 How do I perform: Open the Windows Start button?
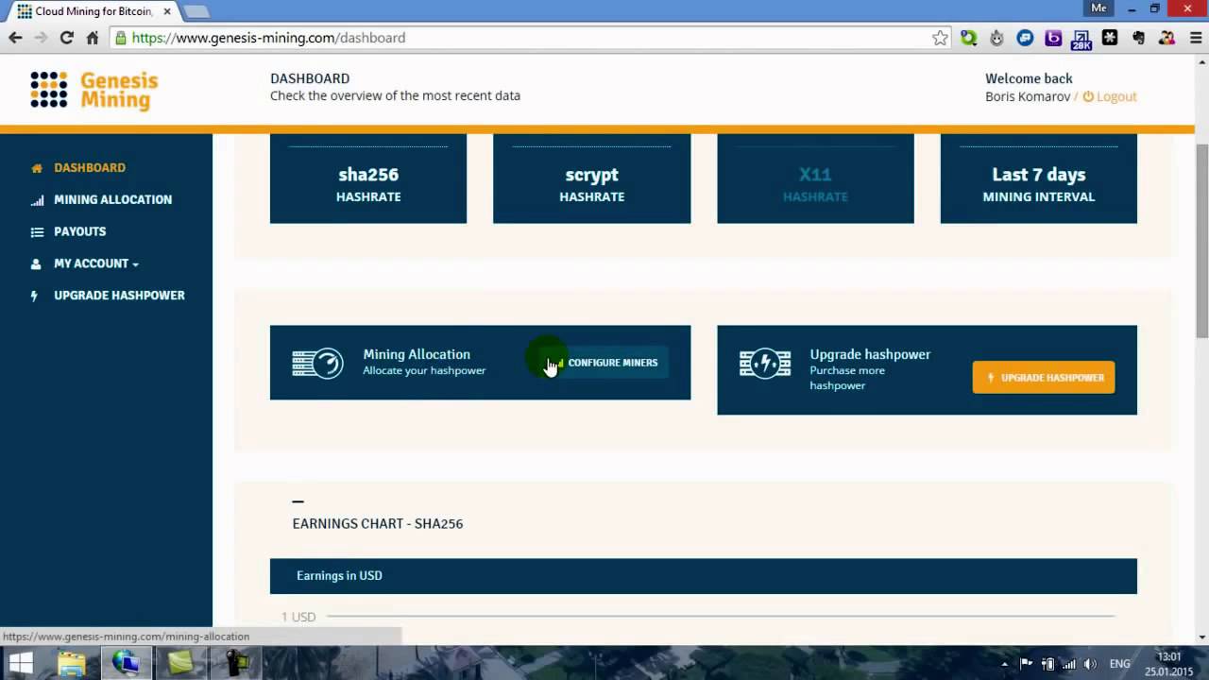pos(21,663)
